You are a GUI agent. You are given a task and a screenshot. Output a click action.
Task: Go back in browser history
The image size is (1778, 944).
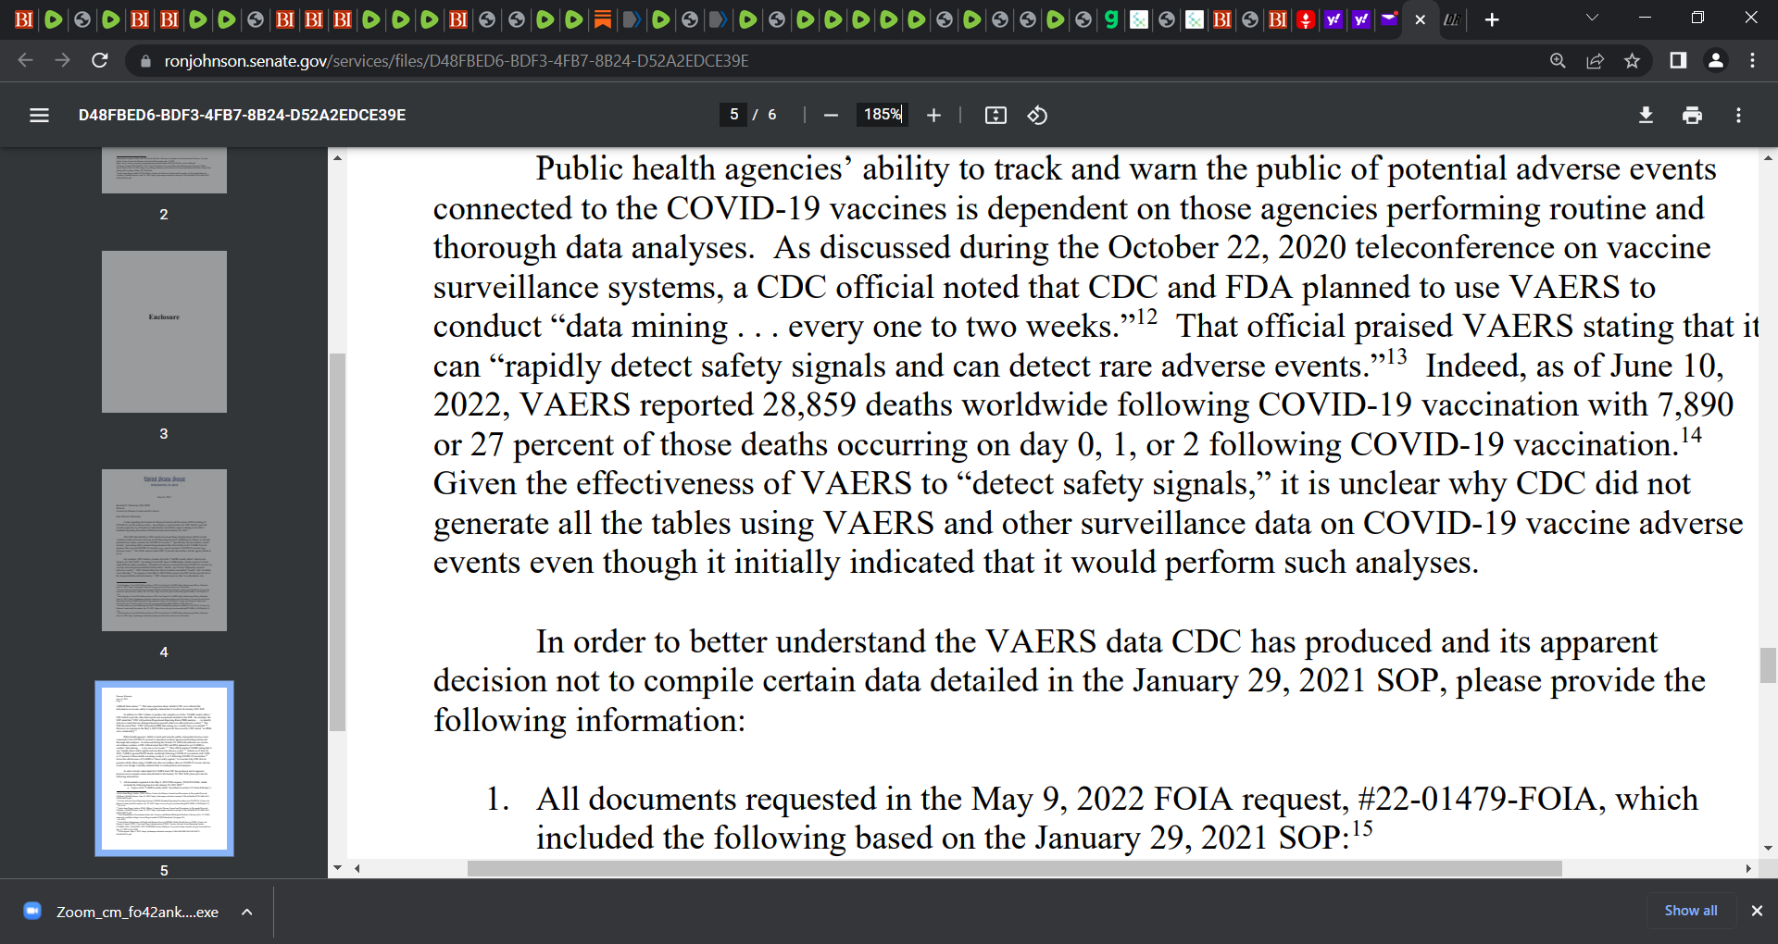tap(25, 60)
